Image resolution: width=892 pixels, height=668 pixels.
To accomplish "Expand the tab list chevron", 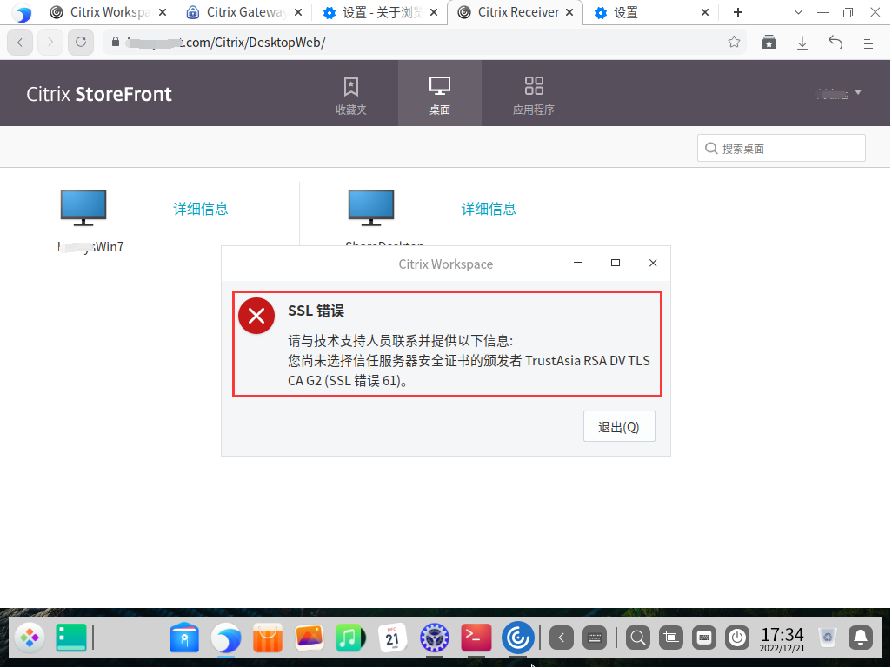I will (798, 12).
